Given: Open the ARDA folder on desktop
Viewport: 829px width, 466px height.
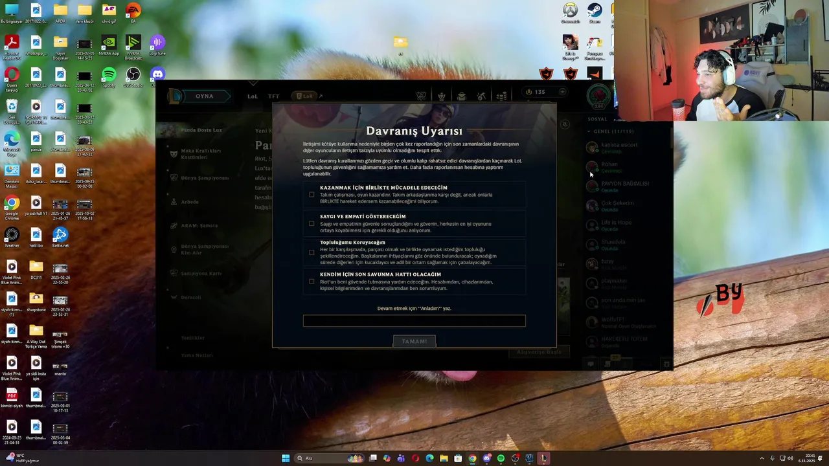Looking at the screenshot, I should (x=60, y=13).
